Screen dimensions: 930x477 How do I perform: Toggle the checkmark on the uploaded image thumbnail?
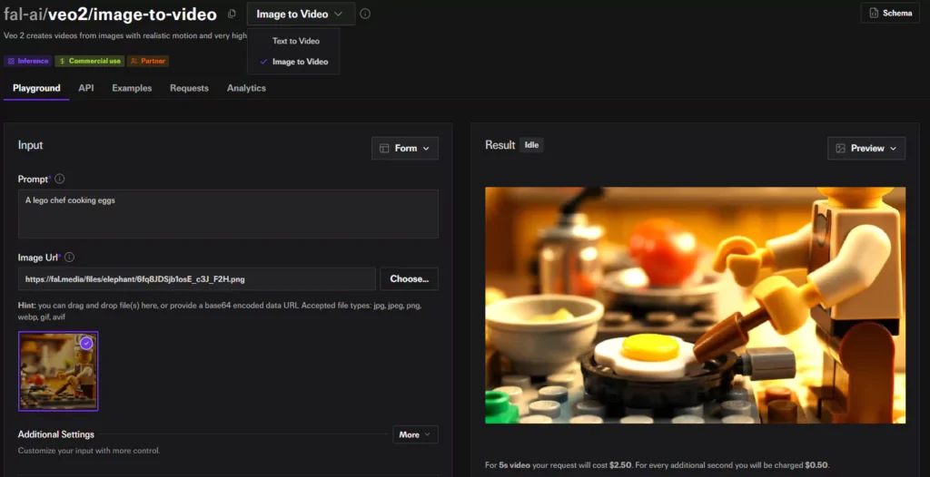click(x=86, y=343)
